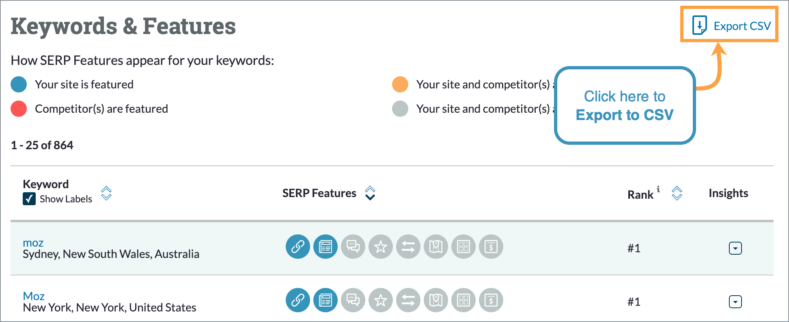Expand Insights for the Moz New York row

tap(735, 301)
